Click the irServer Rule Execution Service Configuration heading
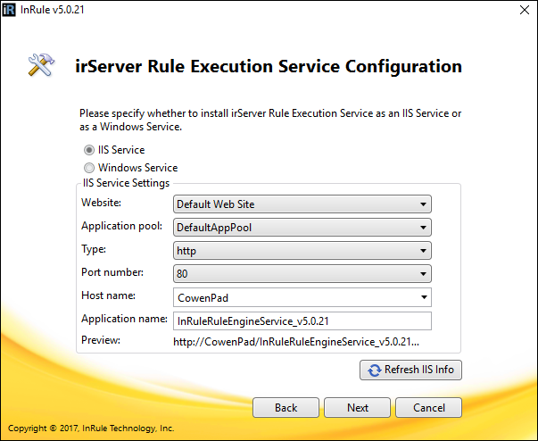This screenshot has height=441, width=538. (269, 66)
